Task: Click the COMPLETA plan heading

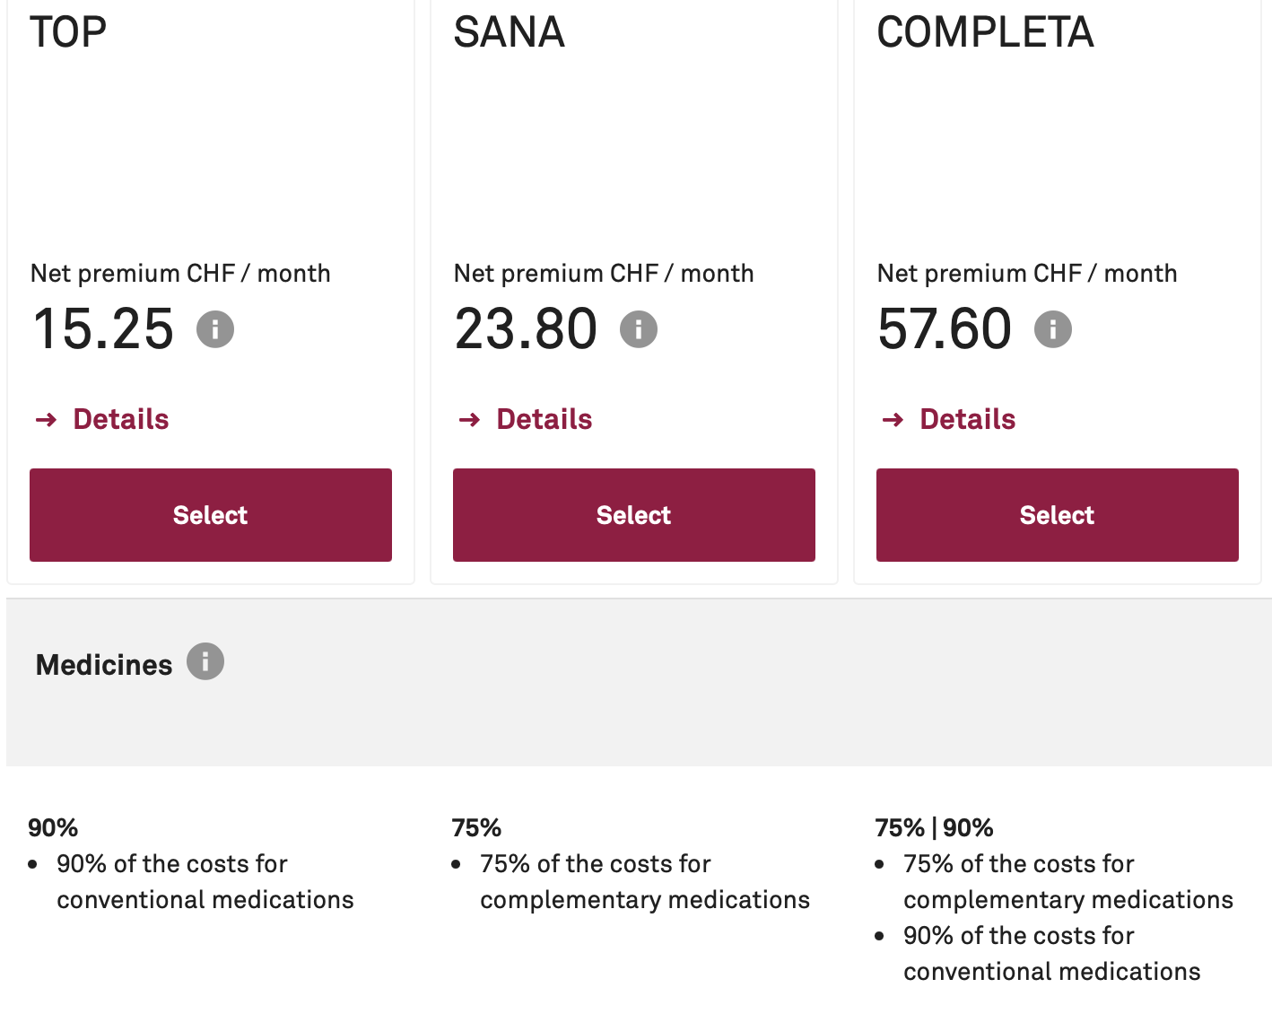Action: pos(985,32)
